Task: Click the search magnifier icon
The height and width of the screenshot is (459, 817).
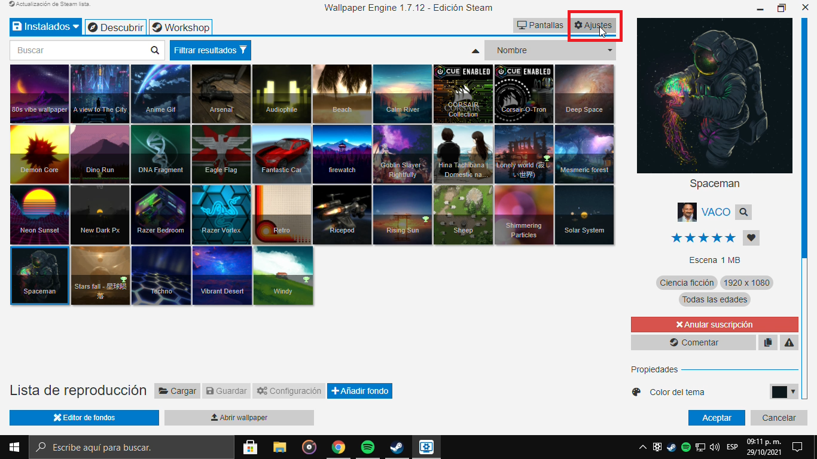Action: point(155,51)
